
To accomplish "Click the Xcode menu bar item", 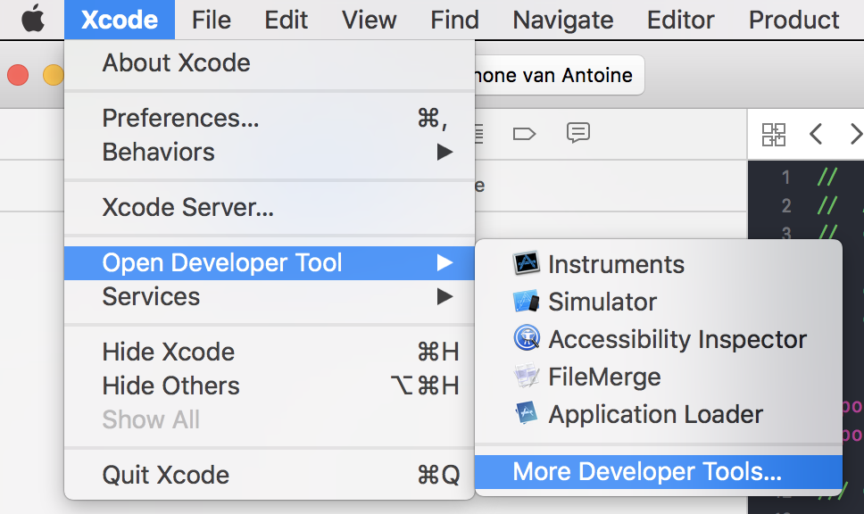I will point(120,20).
